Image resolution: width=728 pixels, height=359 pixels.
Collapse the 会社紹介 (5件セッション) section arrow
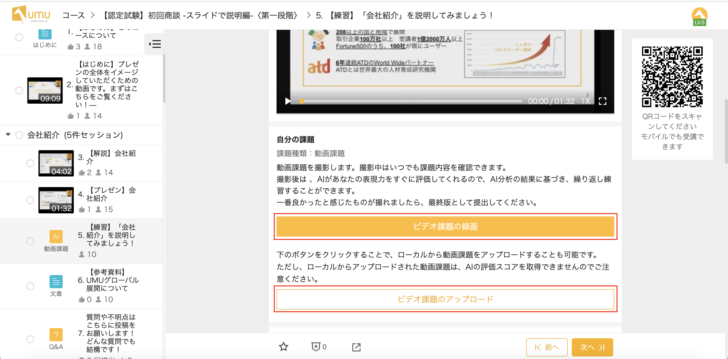(x=8, y=134)
